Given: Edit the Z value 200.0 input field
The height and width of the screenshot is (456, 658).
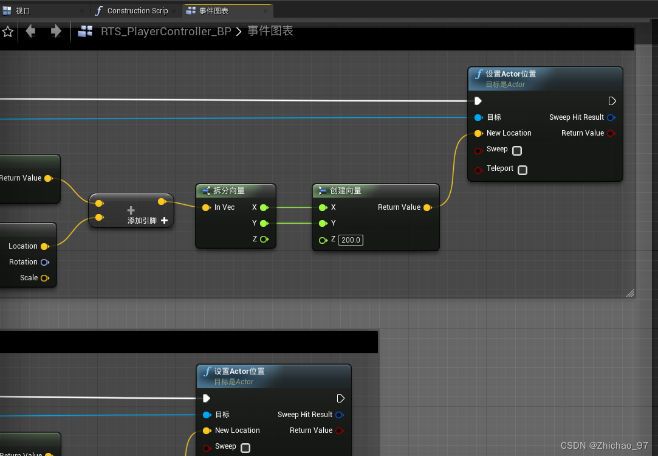Looking at the screenshot, I should tap(351, 240).
